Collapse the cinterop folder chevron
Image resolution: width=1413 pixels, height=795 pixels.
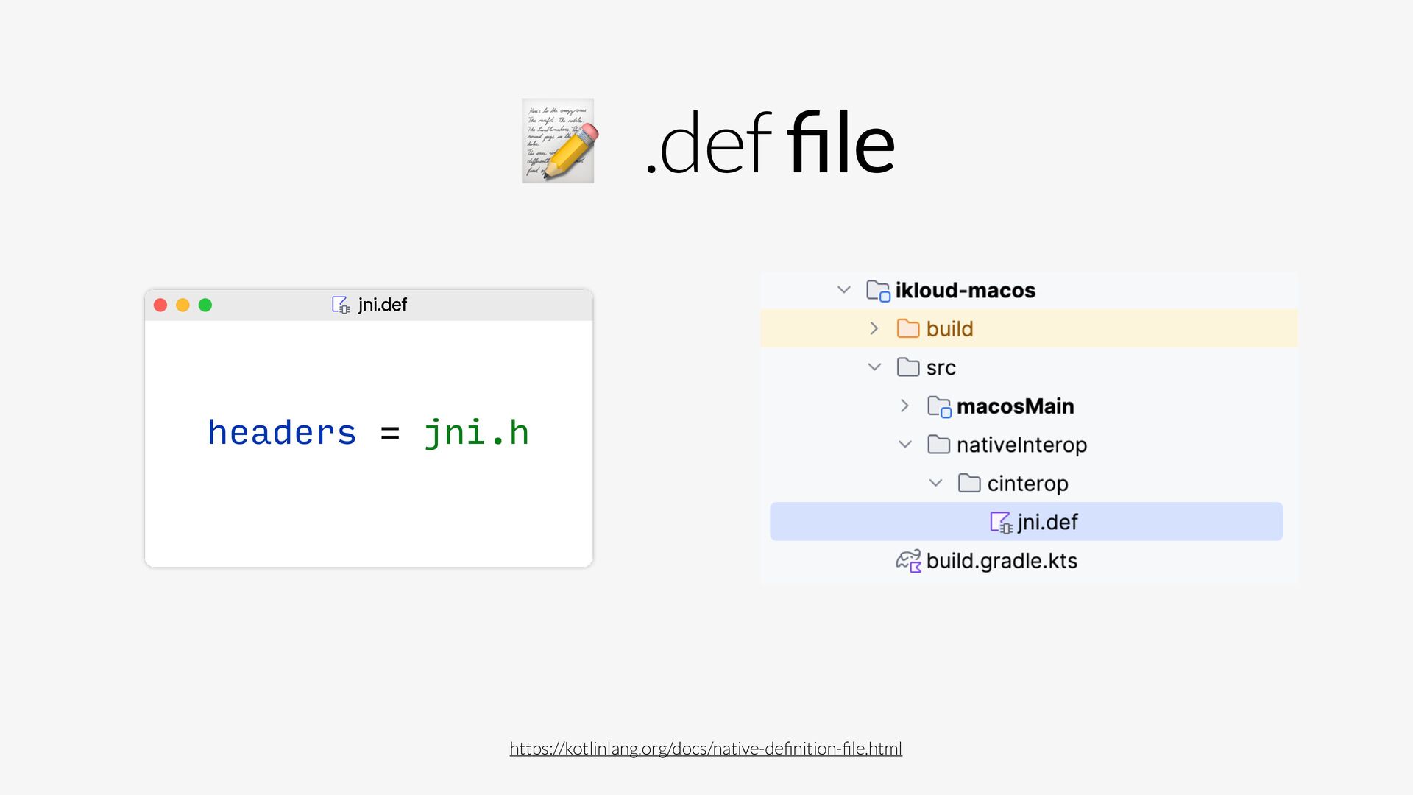[x=935, y=484]
